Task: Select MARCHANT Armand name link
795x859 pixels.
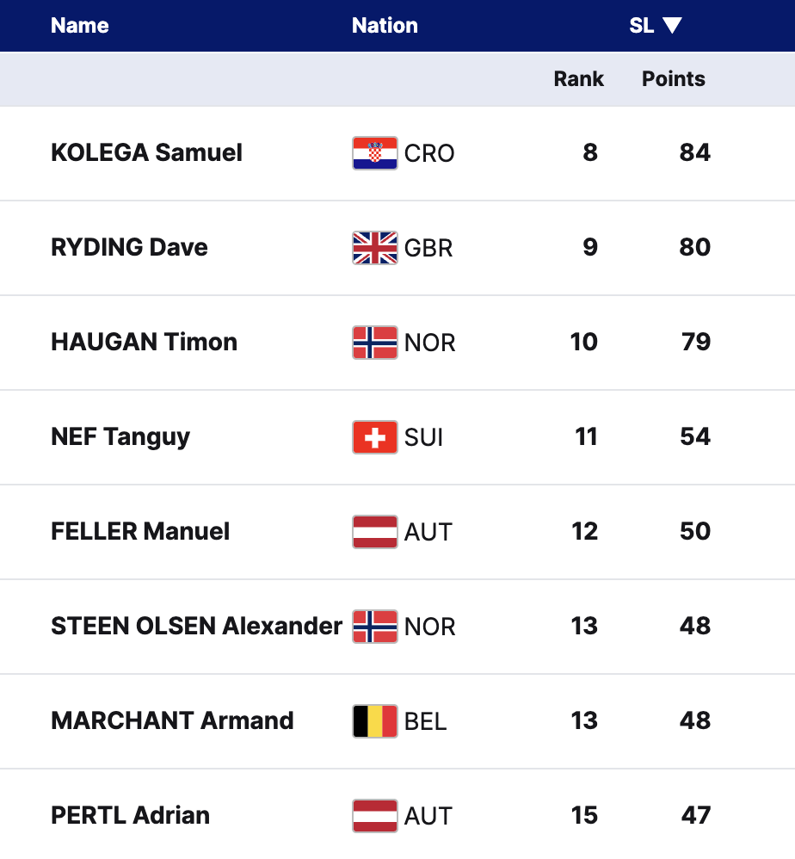Action: [172, 721]
